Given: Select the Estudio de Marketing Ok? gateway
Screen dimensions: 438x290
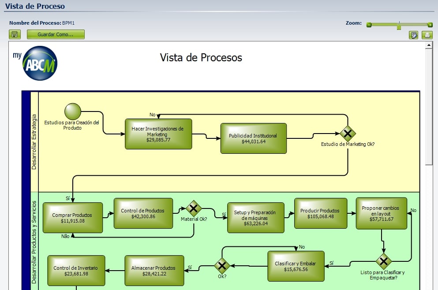Looking at the screenshot, I should click(348, 134).
